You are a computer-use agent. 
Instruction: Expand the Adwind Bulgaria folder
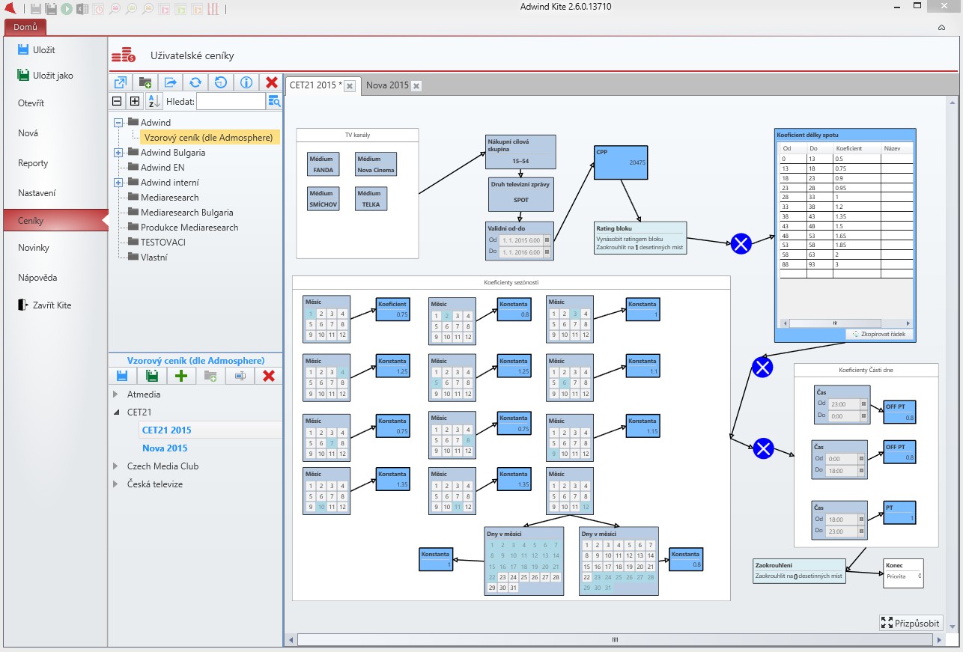pyautogui.click(x=118, y=153)
